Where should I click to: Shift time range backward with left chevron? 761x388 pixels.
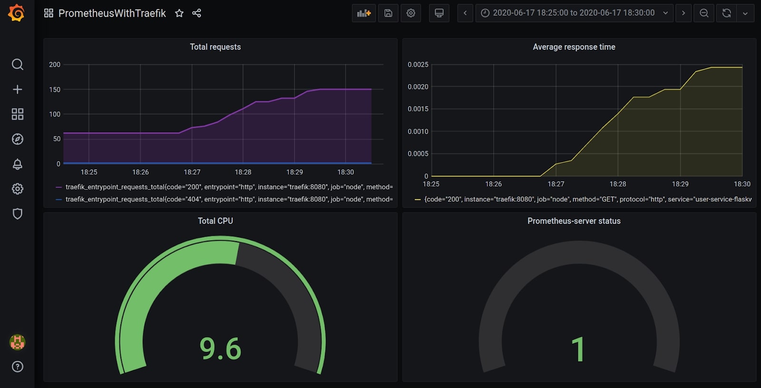(465, 13)
